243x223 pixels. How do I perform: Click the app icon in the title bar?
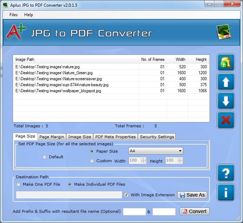point(6,5)
